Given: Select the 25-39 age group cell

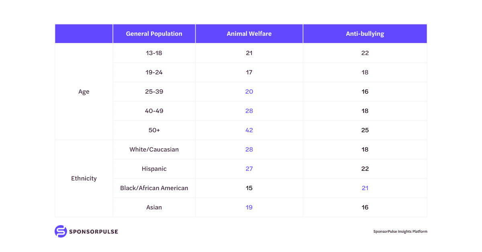Looking at the screenshot, I should [154, 92].
